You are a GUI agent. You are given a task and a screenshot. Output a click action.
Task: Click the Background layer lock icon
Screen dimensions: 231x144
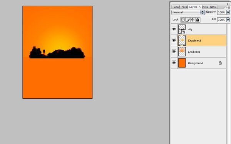pyautogui.click(x=220, y=63)
